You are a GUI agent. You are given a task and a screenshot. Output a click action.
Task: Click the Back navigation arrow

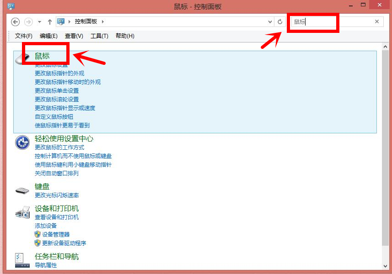16,21
